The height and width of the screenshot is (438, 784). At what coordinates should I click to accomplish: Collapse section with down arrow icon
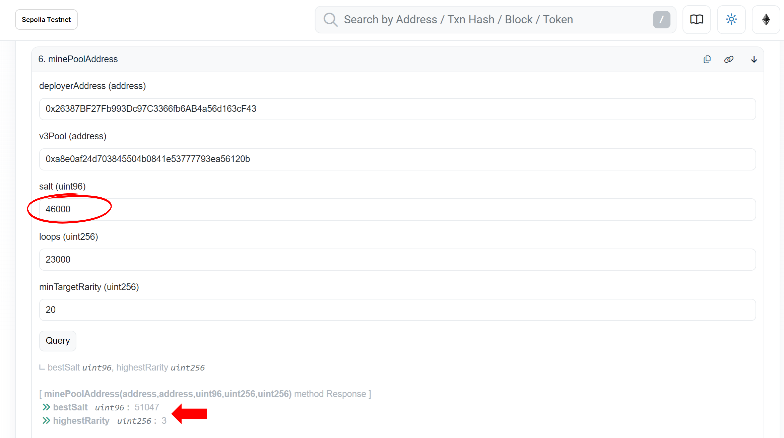pos(754,60)
